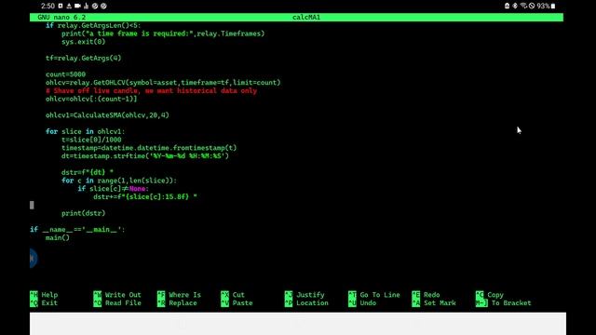Screen dimensions: 596x335
Task: Click the 'a time frame is required' print line
Action: [x=163, y=33]
